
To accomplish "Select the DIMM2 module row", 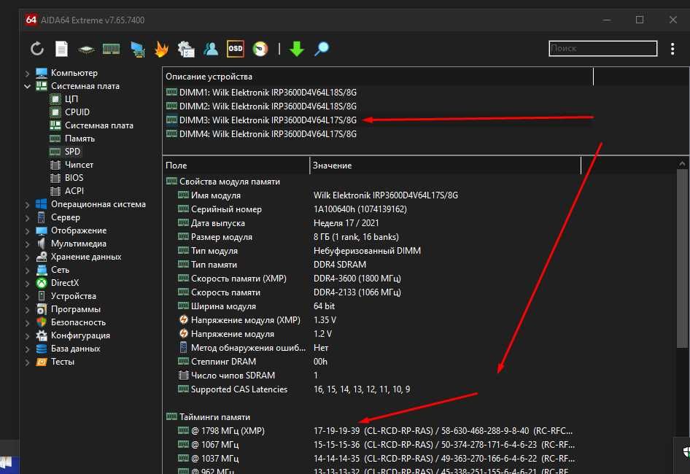I will tap(261, 106).
